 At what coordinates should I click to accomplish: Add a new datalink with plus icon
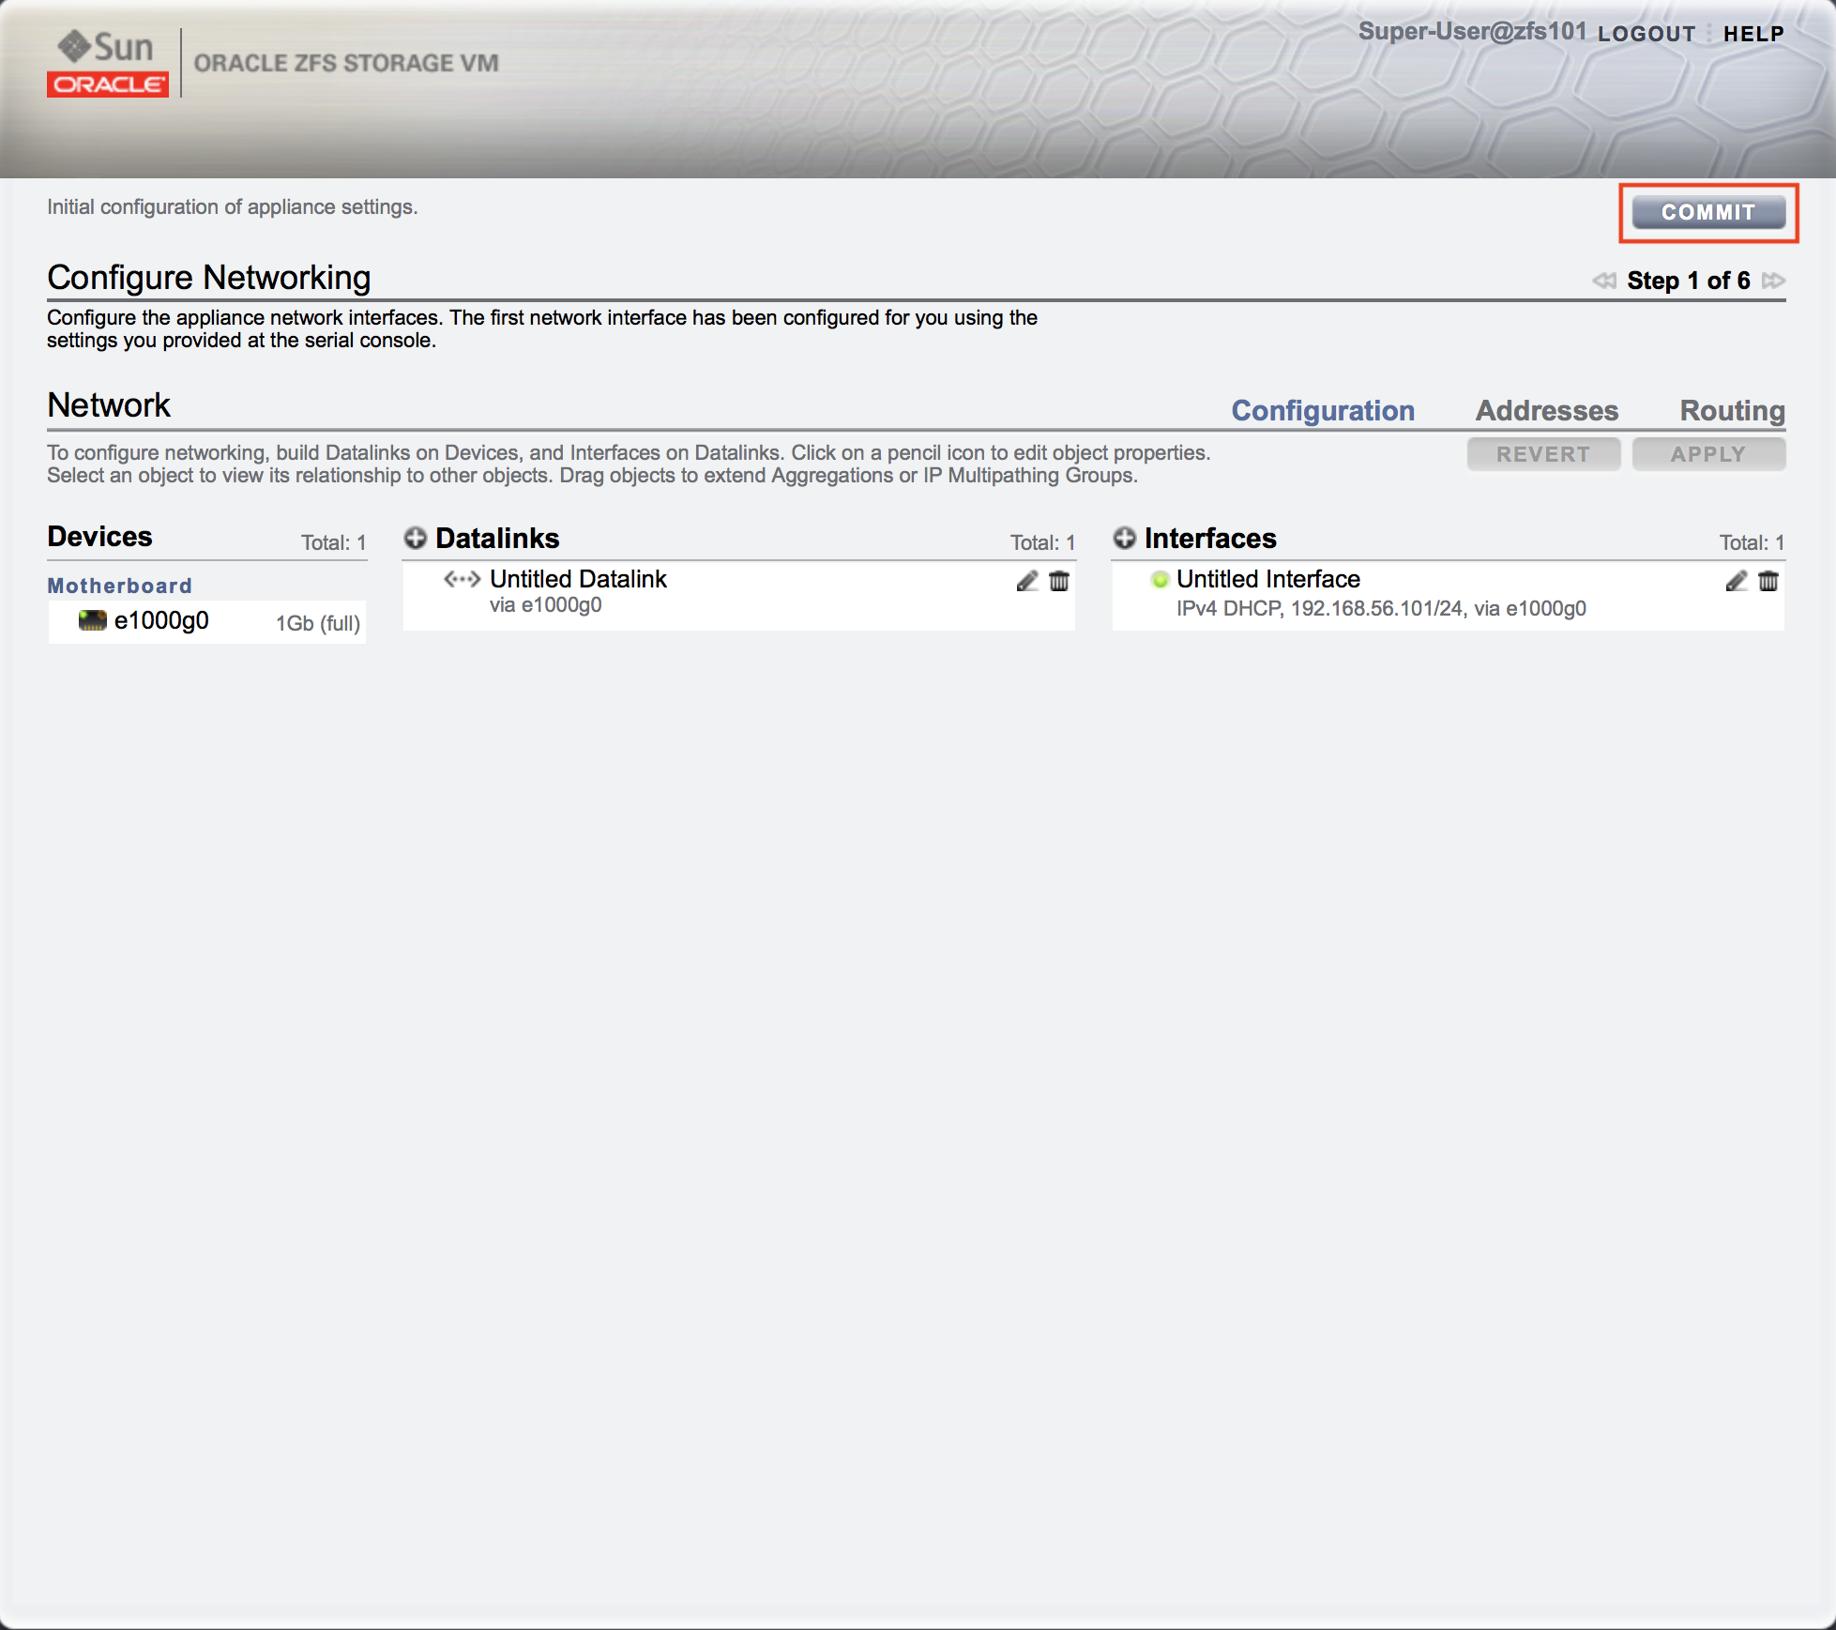pyautogui.click(x=416, y=538)
